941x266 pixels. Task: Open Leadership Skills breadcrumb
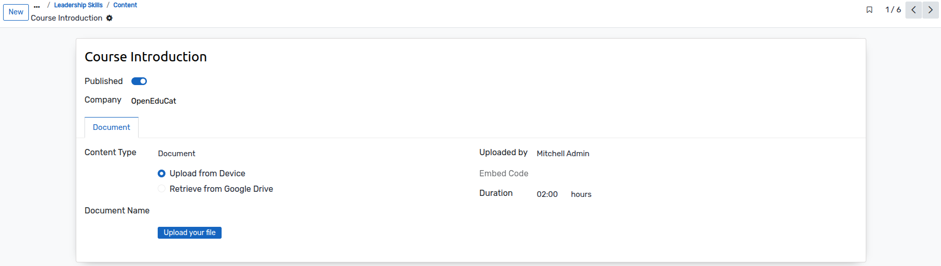[x=78, y=5]
